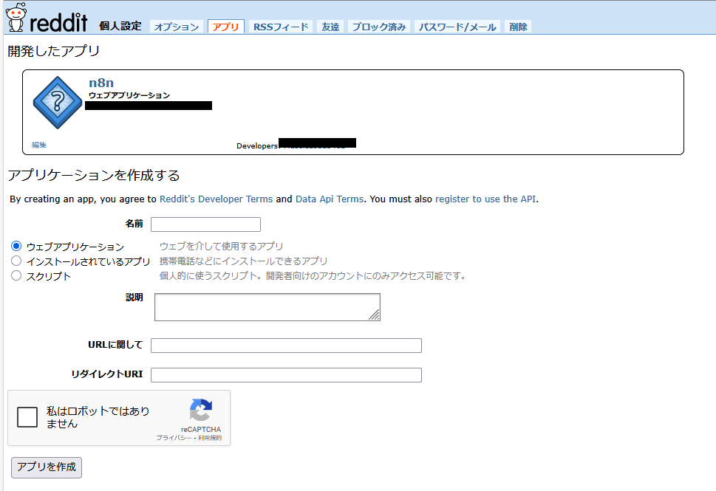Click the reCAPTCHA logo icon
This screenshot has width=716, height=491.
tap(200, 411)
